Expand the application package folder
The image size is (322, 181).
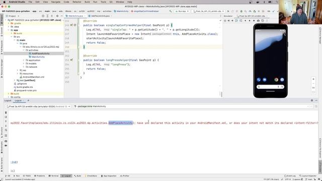point(24,60)
